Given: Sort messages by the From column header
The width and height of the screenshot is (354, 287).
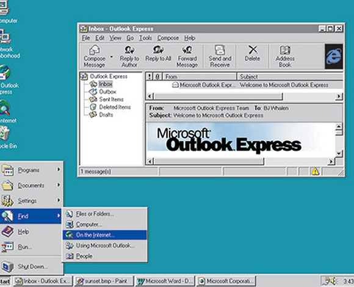Looking at the screenshot, I should (x=200, y=77).
